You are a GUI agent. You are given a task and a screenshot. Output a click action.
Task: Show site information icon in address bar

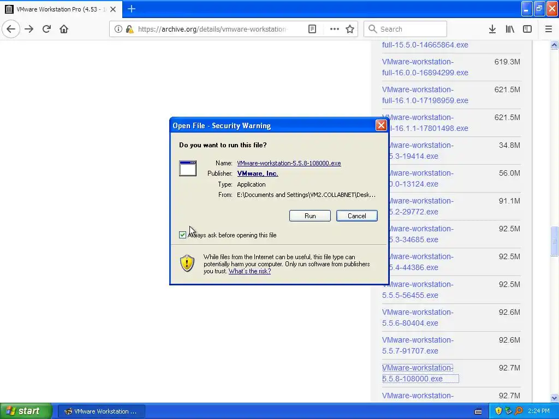(x=118, y=29)
